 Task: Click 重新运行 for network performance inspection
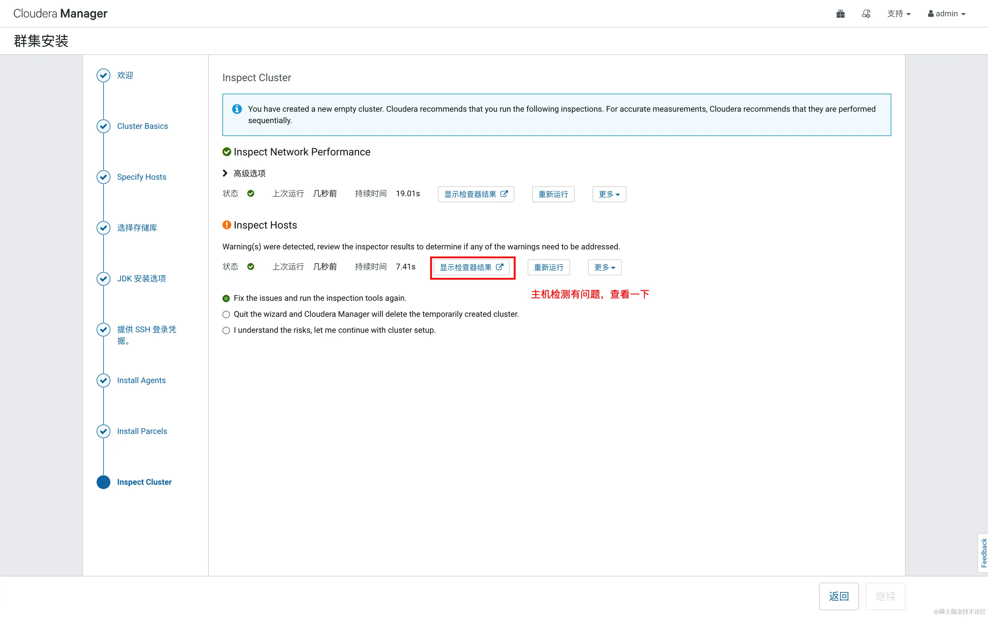coord(553,194)
